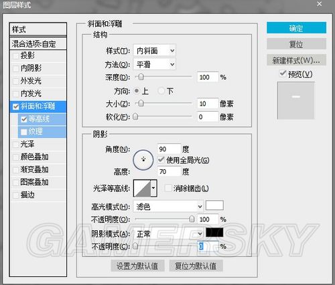
Task: Open the 方法 technique dropdown showing 平滑
Action: click(x=154, y=64)
